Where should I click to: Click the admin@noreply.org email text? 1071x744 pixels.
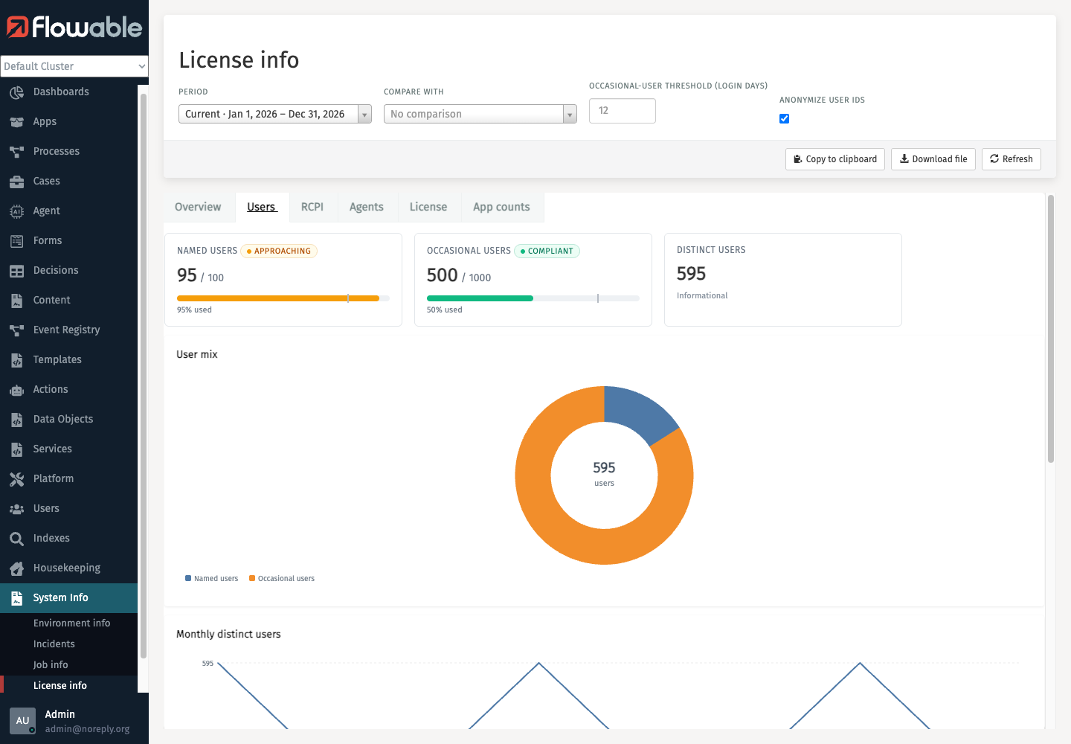point(87,729)
